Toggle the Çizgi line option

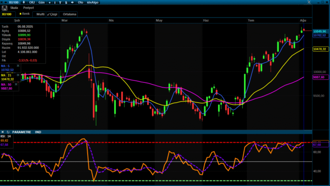tap(52, 14)
